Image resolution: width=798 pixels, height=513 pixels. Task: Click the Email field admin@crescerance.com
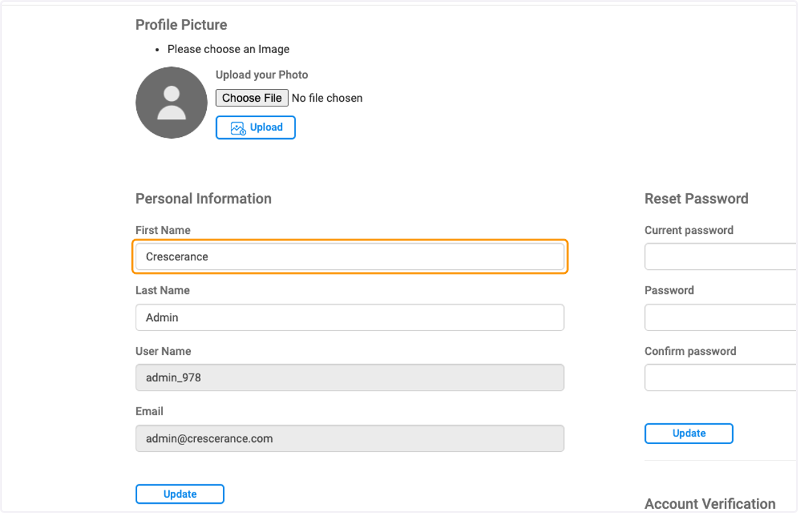[350, 439]
